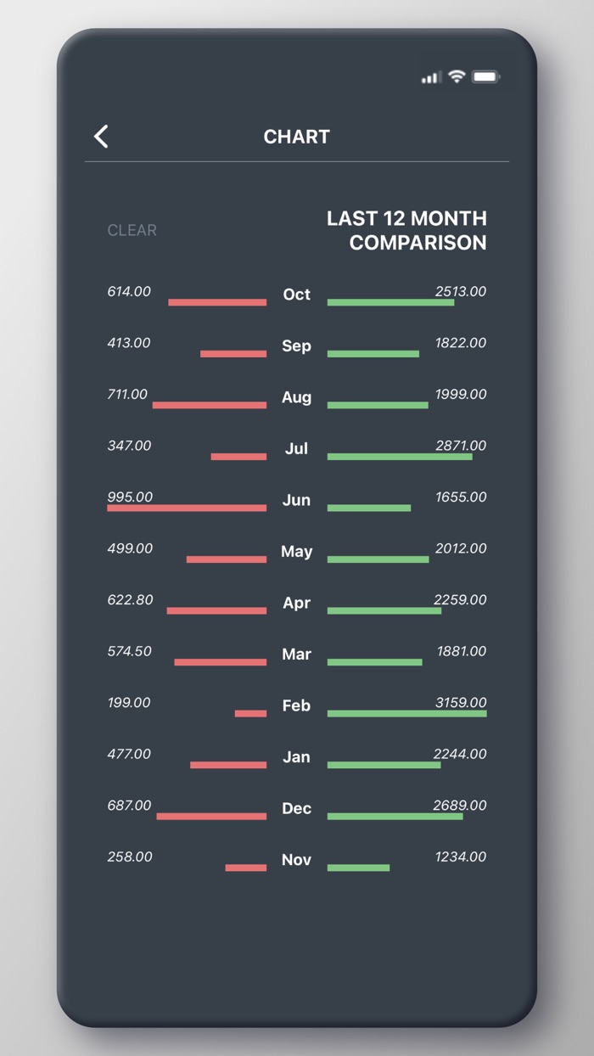This screenshot has width=594, height=1056.
Task: Click the 995.00 value for Jun
Action: (x=130, y=497)
